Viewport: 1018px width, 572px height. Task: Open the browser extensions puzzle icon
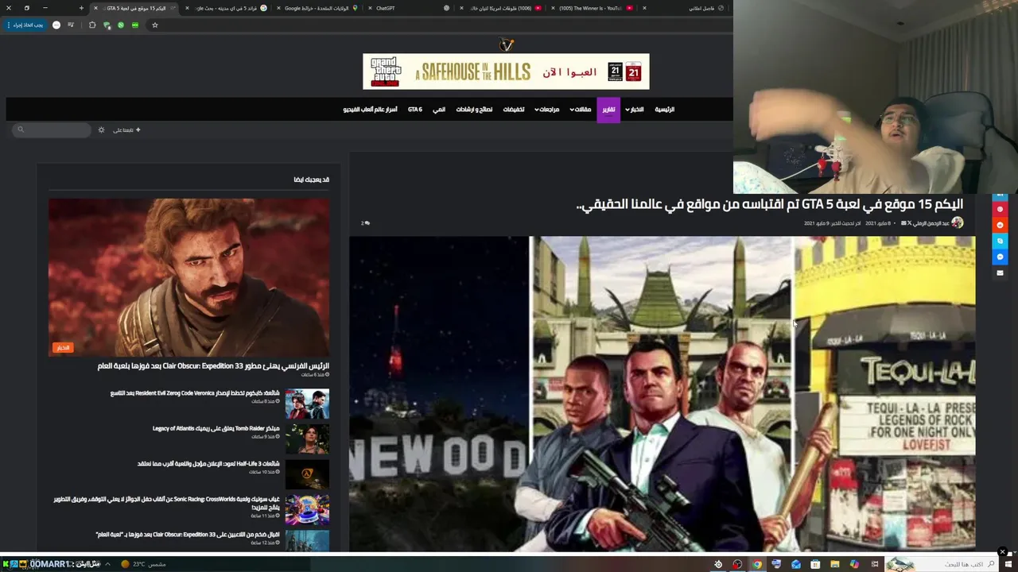click(92, 25)
